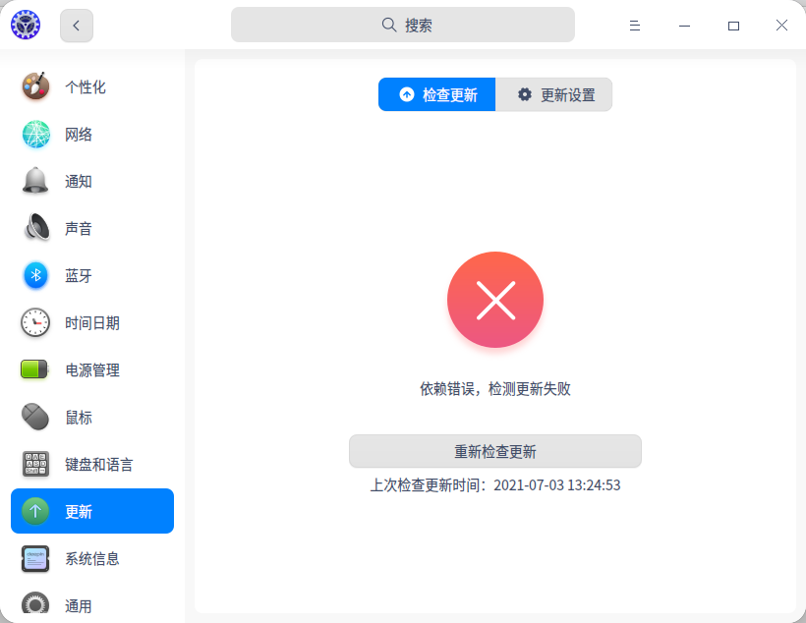Go back with the left arrow button
The image size is (806, 623).
click(77, 26)
